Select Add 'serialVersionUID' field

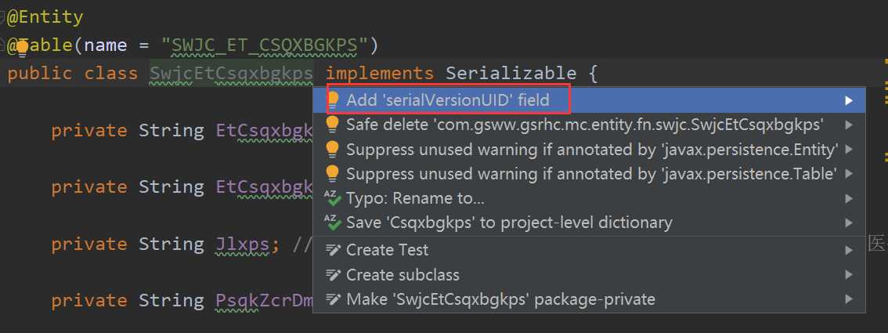pos(589,100)
